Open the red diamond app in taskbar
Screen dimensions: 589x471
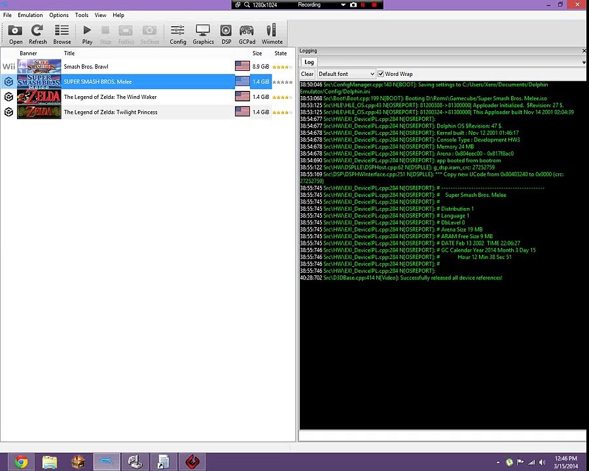tap(192, 462)
